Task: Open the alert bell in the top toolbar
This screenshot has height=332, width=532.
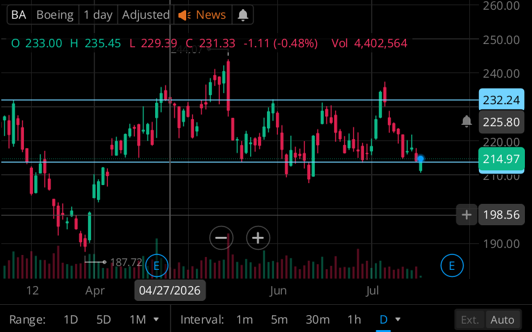Action: [242, 16]
